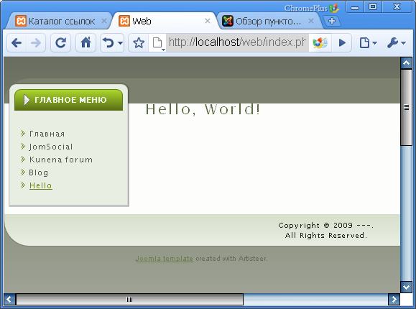Click the horizontal scrollbar right arrow
The image size is (416, 309).
point(394,299)
